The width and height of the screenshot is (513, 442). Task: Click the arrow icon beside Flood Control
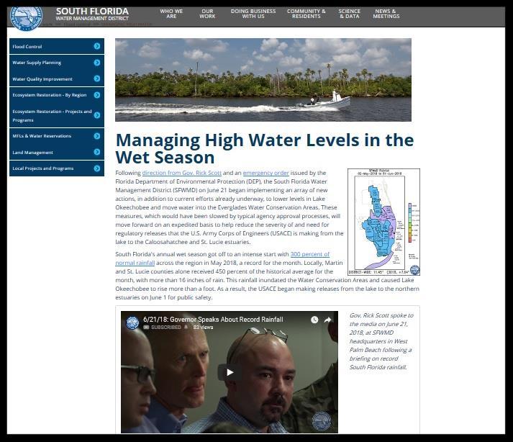(x=97, y=47)
